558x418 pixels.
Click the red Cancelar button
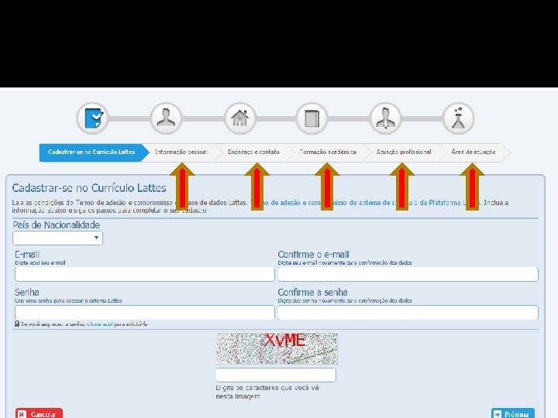pos(40,414)
